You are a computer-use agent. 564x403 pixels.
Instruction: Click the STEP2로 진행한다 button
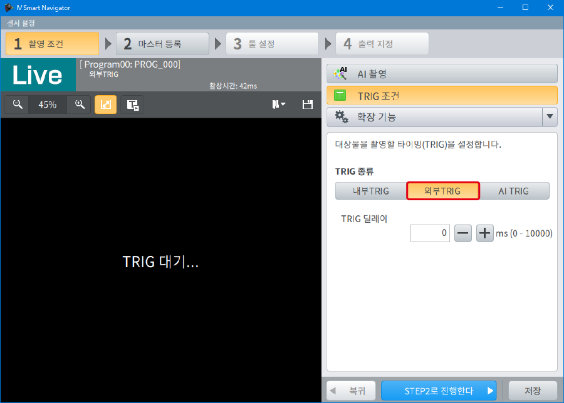pos(439,390)
